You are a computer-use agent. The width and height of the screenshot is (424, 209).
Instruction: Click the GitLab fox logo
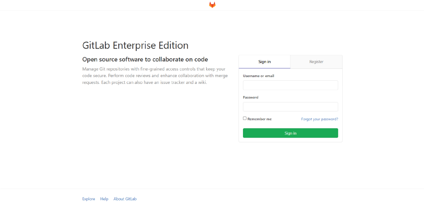212,5
